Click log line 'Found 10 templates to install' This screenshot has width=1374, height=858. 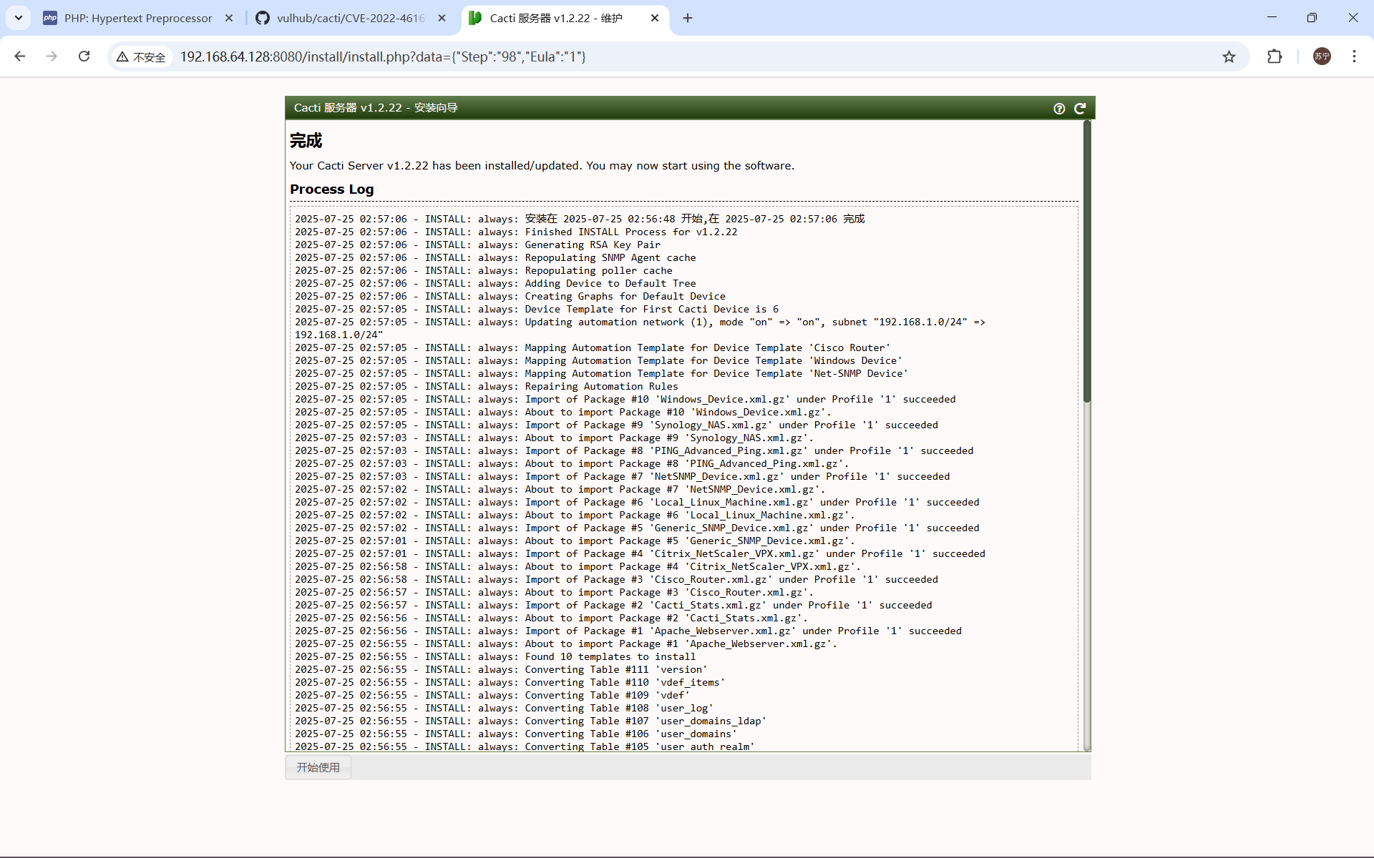(495, 657)
